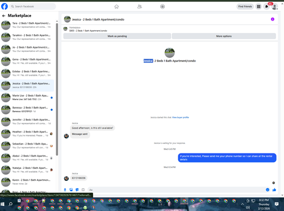Click the attach photo icon
Image resolution: width=284 pixels, height=211 pixels.
71,190
